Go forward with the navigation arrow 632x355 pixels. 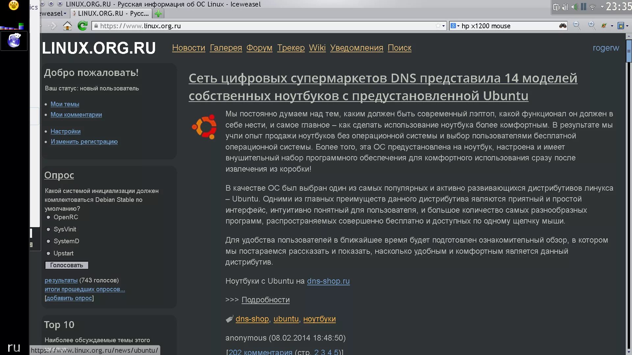tap(53, 26)
